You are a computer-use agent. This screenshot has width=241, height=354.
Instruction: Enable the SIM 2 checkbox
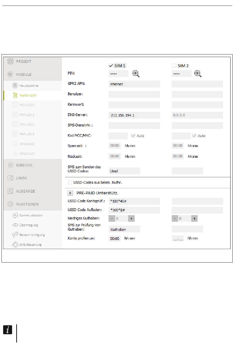click(x=174, y=66)
